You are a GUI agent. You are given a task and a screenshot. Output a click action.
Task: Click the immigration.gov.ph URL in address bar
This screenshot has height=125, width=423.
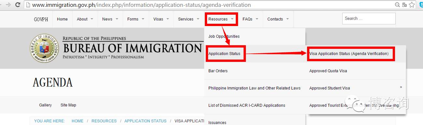pos(141,5)
